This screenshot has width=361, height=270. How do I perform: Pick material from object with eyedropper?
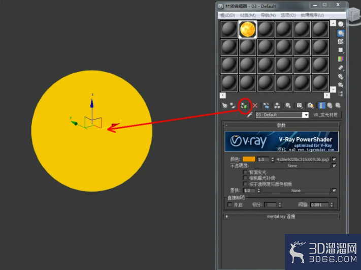250,114
